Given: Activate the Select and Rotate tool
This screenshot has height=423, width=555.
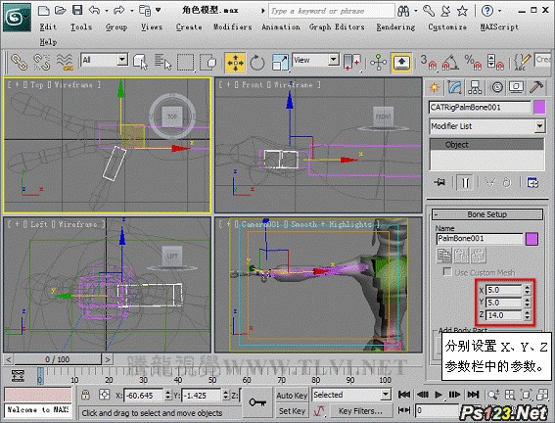Looking at the screenshot, I should (257, 63).
